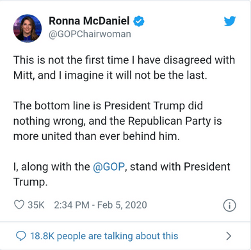Screen dimensions: 251x250
Task: Open Ronna McDaniel's profile avatar photo
Action: (x=28, y=28)
